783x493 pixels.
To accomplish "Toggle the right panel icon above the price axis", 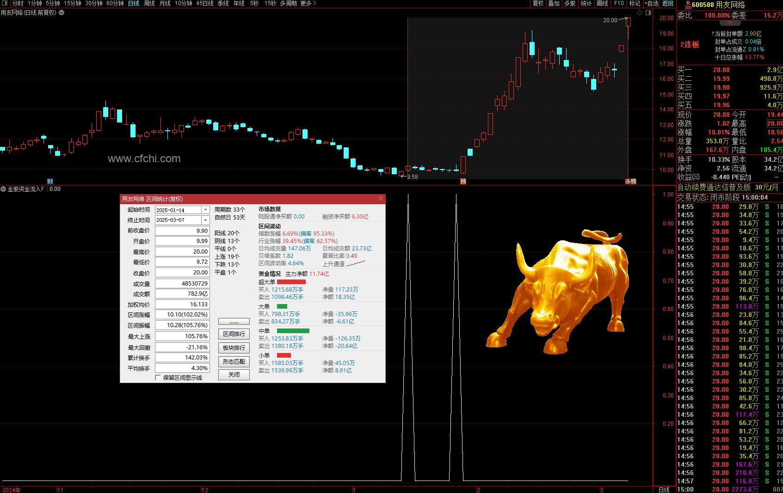I will (648, 12).
